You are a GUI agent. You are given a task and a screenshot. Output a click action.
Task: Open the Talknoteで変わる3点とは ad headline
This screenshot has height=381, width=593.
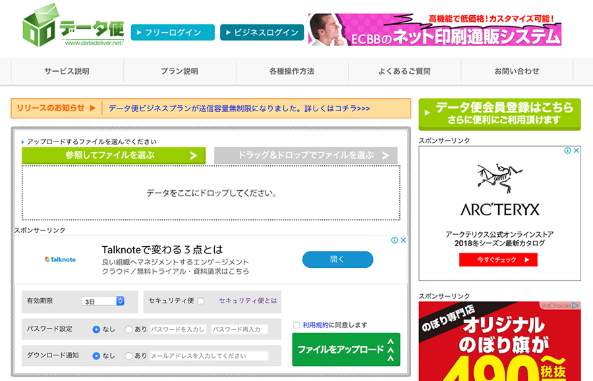[162, 249]
